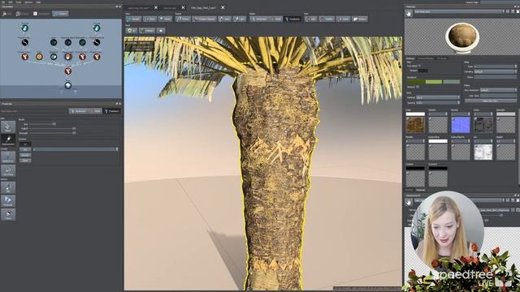Open the white AO map thumbnail

(x=483, y=152)
